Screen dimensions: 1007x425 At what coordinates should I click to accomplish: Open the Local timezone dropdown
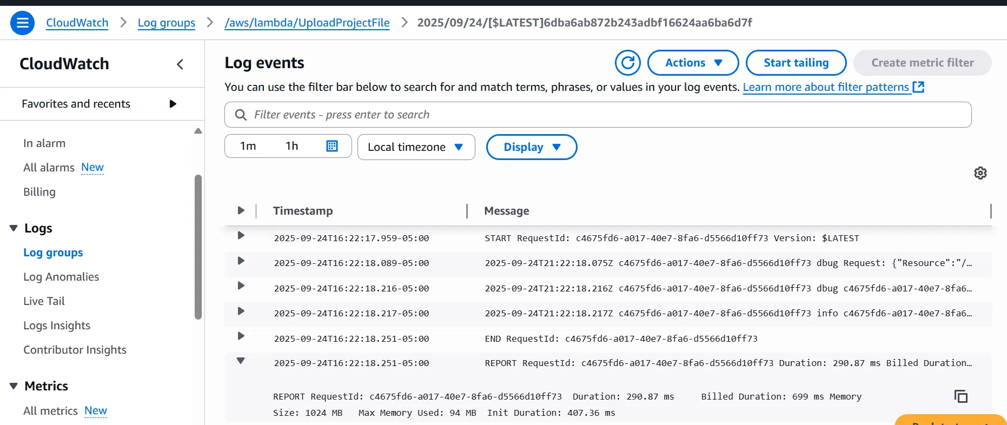coord(416,147)
